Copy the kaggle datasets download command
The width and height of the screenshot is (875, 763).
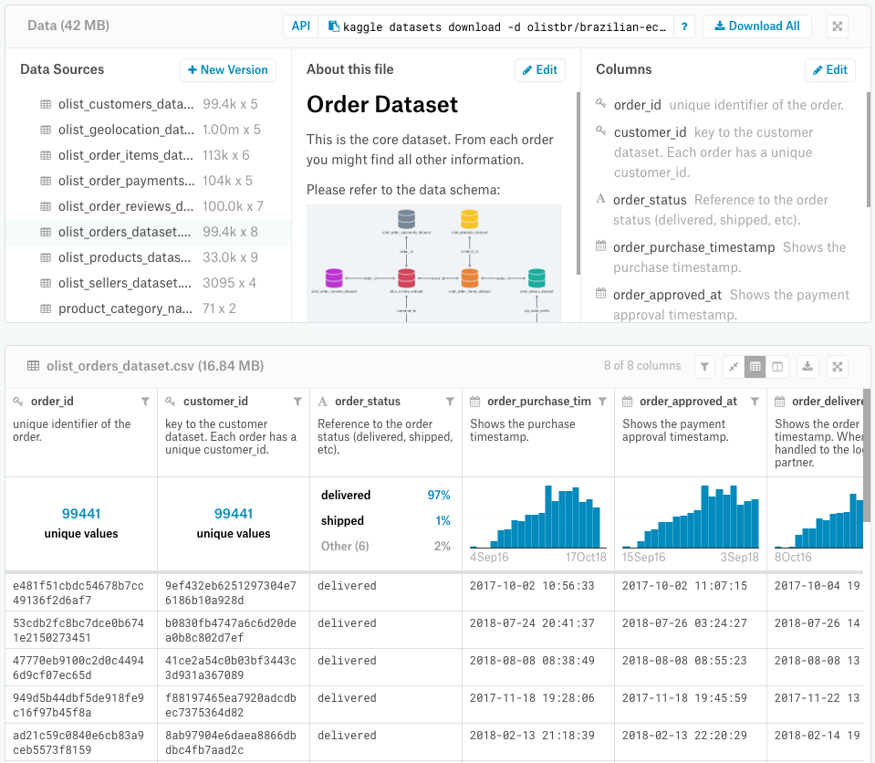(x=334, y=26)
